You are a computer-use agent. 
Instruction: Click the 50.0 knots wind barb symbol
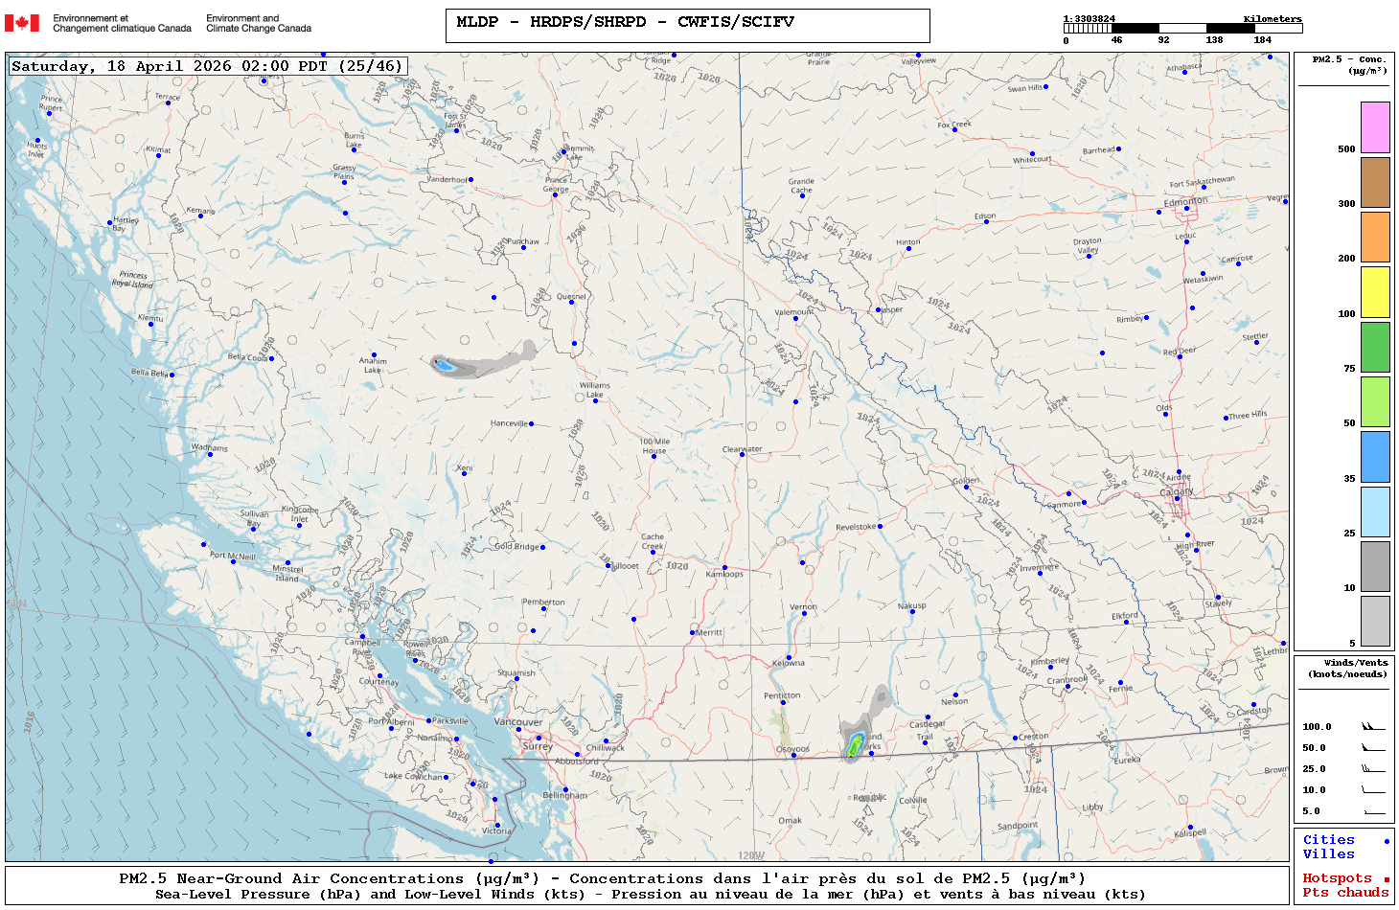click(1373, 748)
